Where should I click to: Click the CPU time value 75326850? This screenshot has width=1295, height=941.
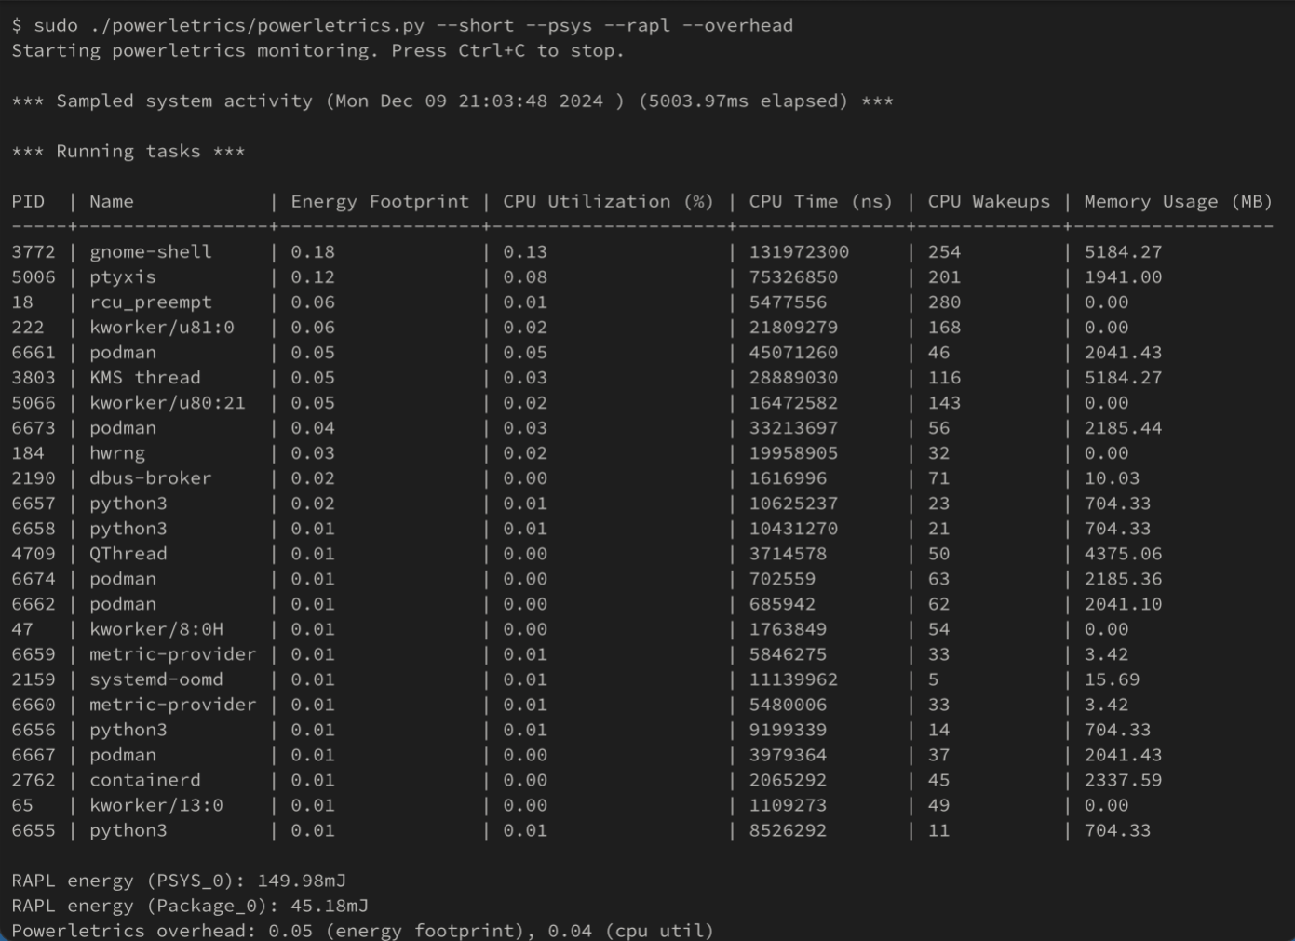pos(793,276)
